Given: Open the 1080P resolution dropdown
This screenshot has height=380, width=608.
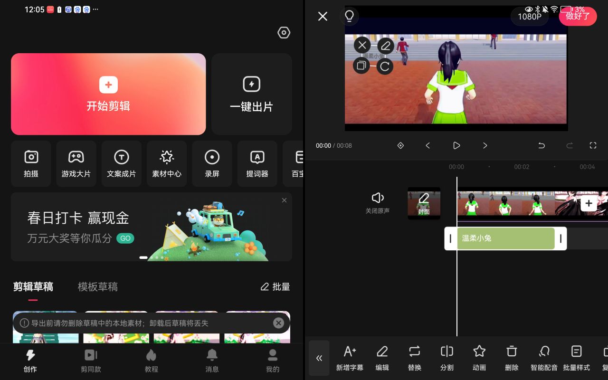Looking at the screenshot, I should (x=530, y=17).
